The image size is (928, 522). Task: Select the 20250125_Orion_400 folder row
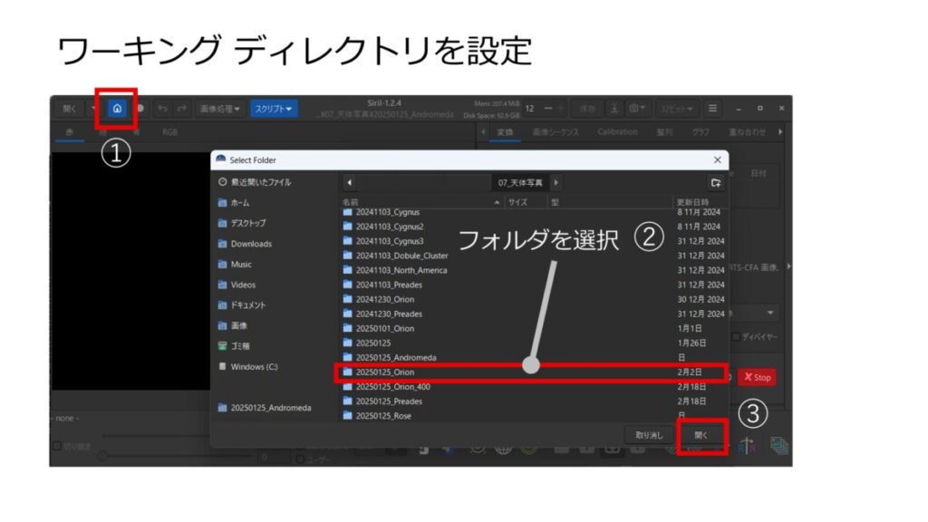pyautogui.click(x=532, y=386)
